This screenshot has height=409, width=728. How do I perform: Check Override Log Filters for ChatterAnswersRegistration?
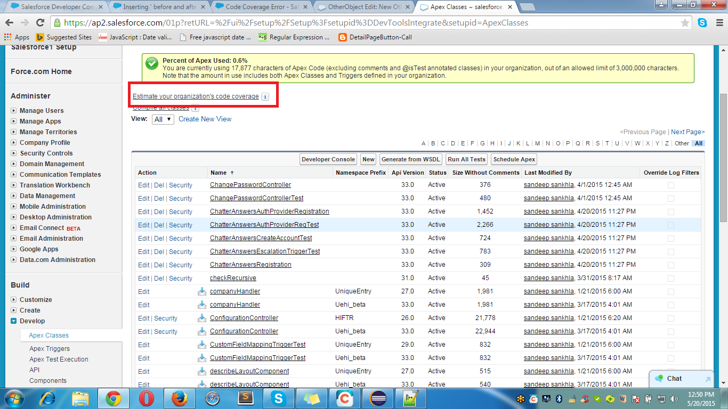[x=671, y=265]
